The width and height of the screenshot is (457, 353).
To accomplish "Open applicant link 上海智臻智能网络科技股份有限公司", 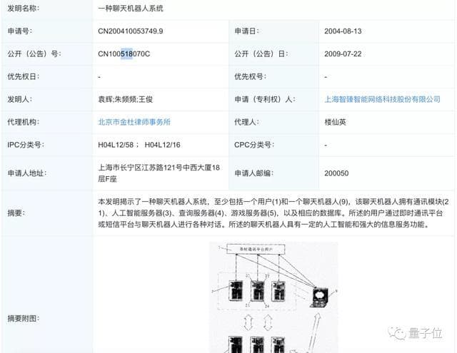I will 382,99.
